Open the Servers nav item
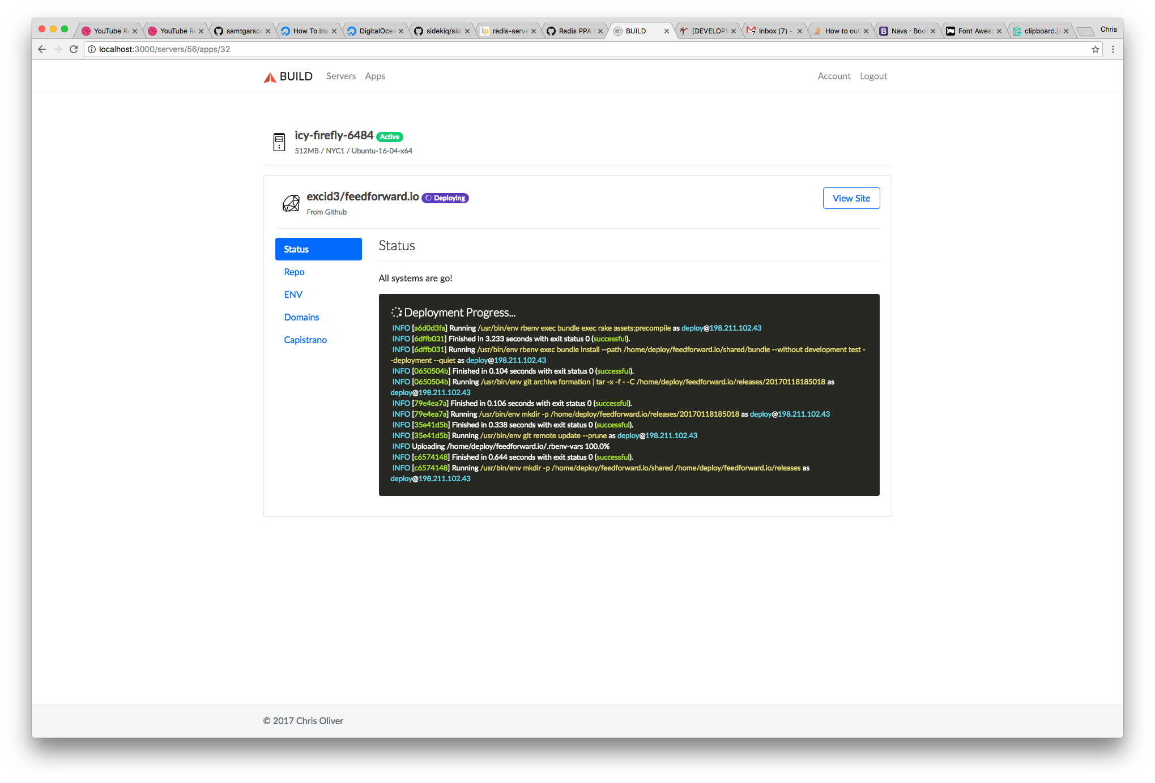 [x=341, y=76]
